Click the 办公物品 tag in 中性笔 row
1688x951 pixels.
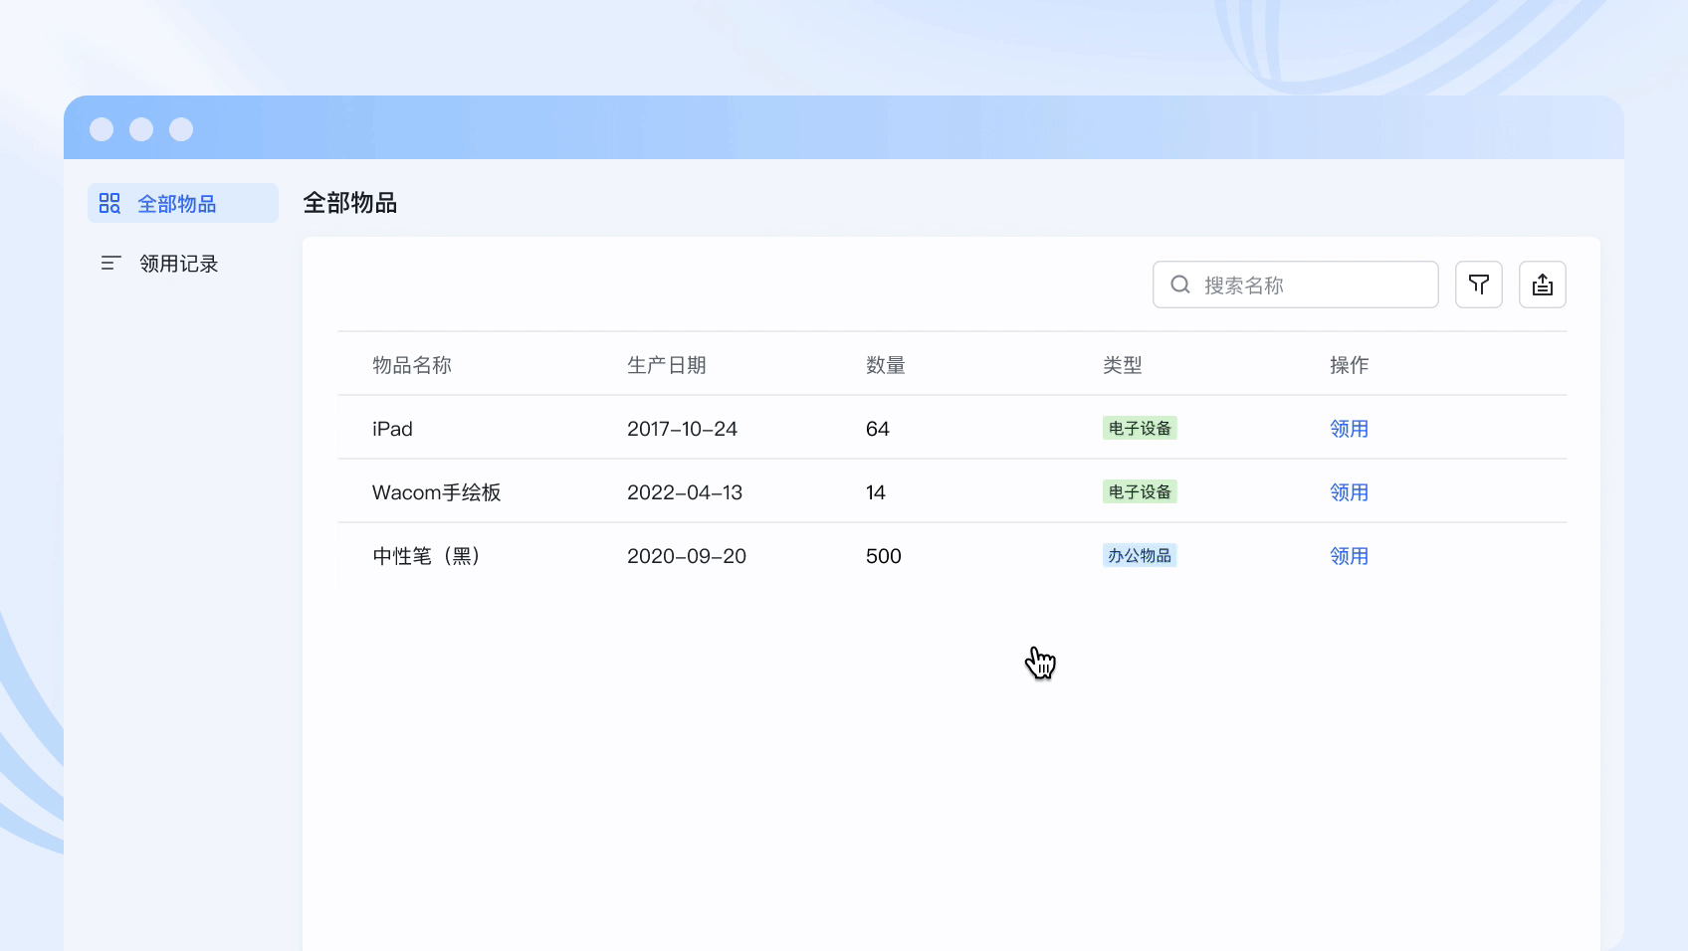(1140, 555)
